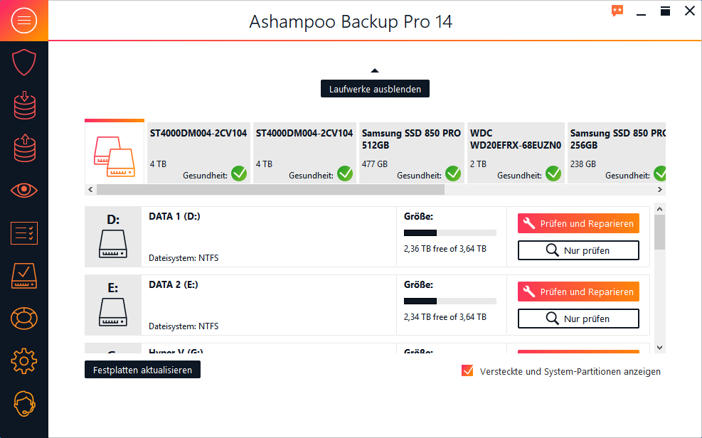The height and width of the screenshot is (438, 702).
Task: Select the WDC WD20EFRX-68EUZN0 drive tile
Action: click(516, 153)
